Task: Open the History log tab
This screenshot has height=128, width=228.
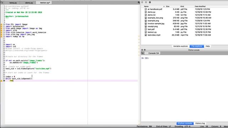Action: pyautogui.click(x=200, y=123)
